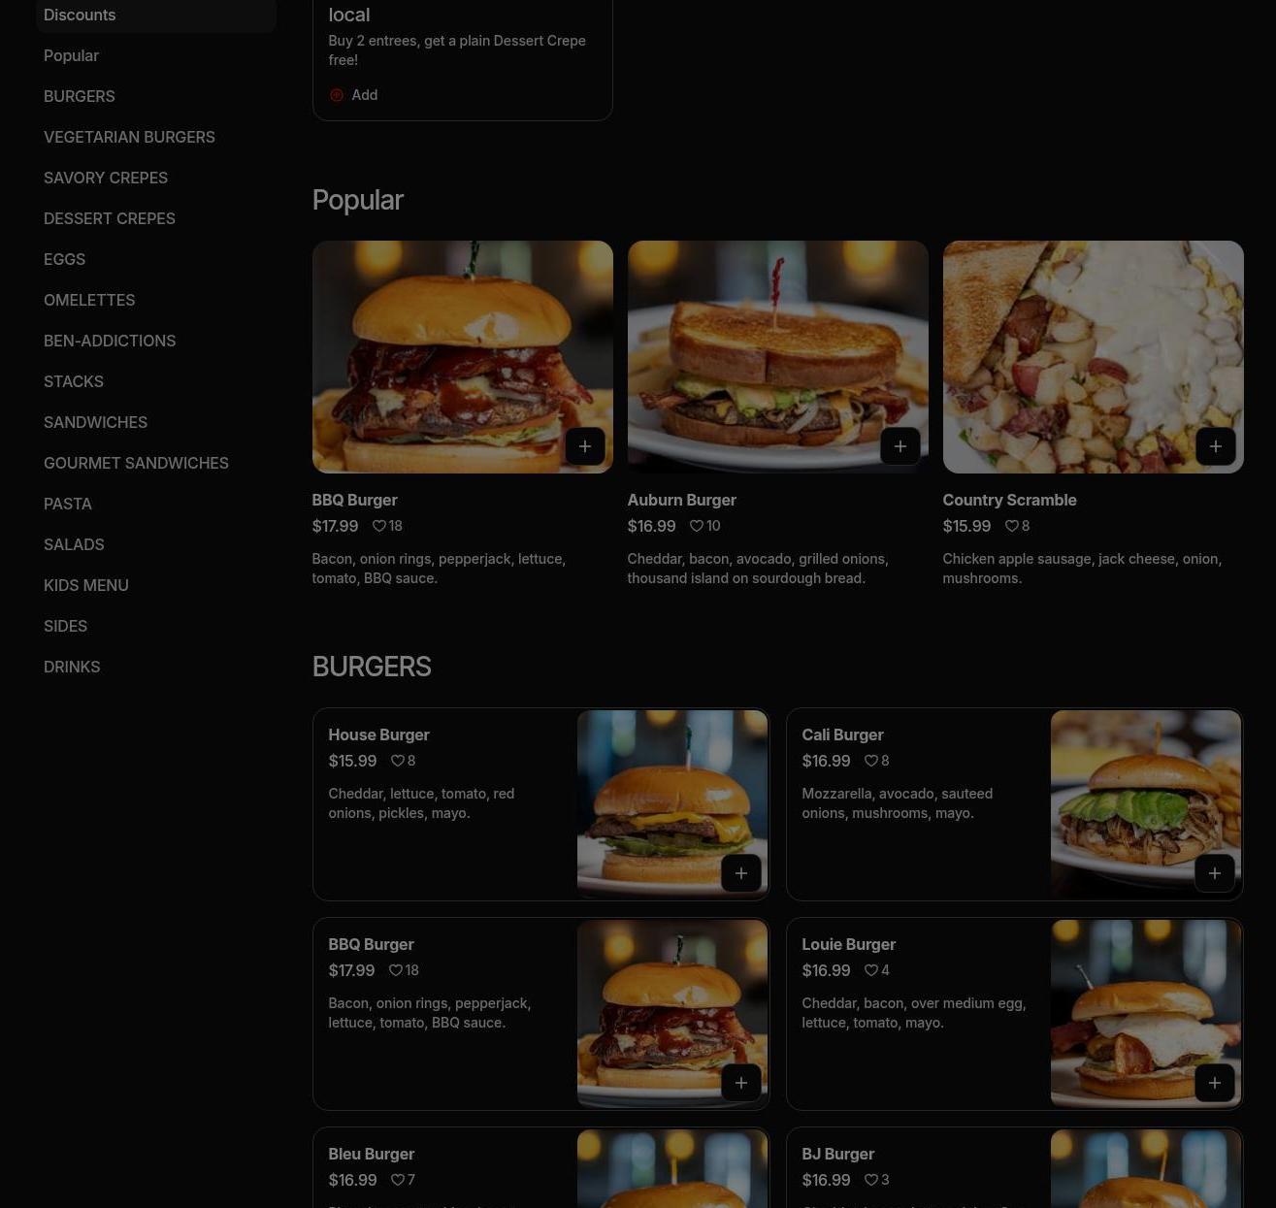This screenshot has height=1208, width=1276.
Task: Click the heart on BURGERS list BBQ Burger
Action: pyautogui.click(x=395, y=970)
